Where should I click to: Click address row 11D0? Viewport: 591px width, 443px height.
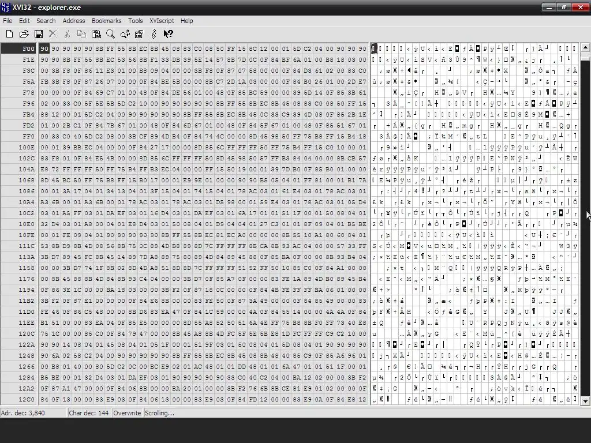point(19,311)
